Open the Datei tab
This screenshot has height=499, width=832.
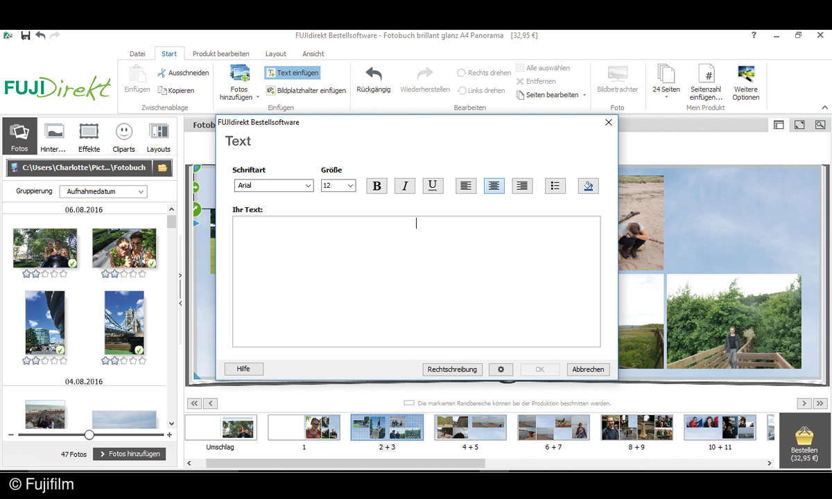137,53
